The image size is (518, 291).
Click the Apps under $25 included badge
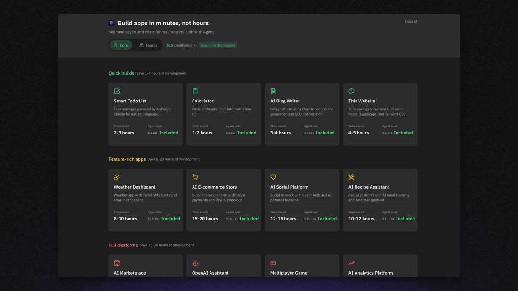pos(218,45)
